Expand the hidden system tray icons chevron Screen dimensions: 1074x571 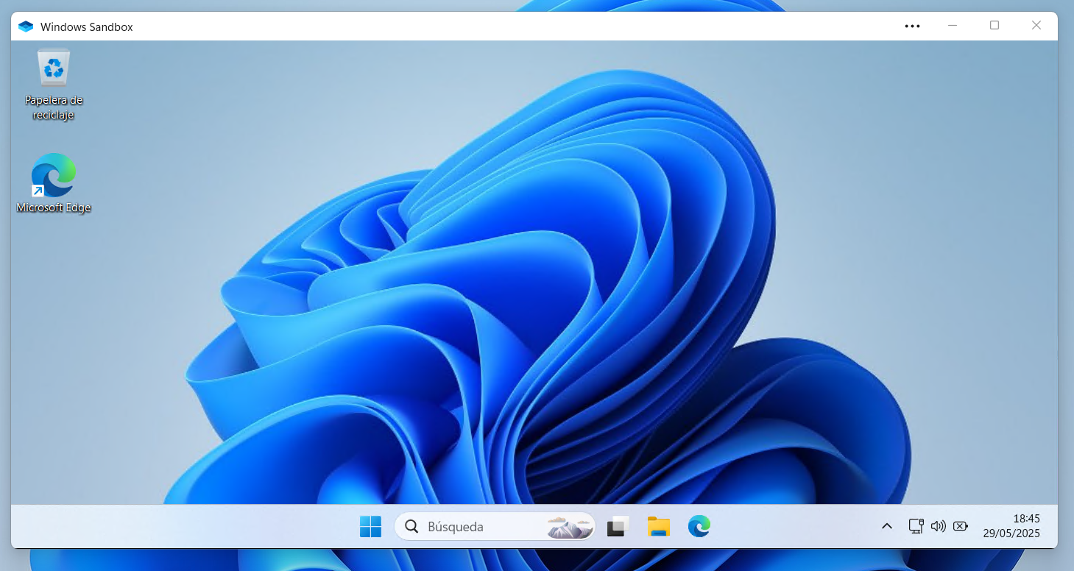pyautogui.click(x=887, y=526)
